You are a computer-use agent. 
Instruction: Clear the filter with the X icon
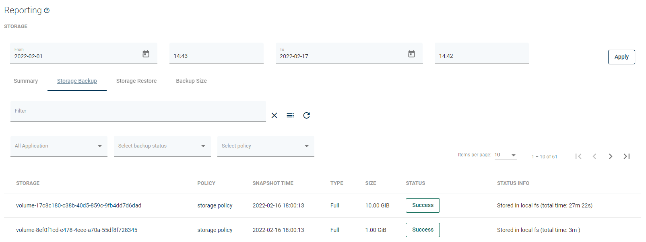click(x=274, y=115)
